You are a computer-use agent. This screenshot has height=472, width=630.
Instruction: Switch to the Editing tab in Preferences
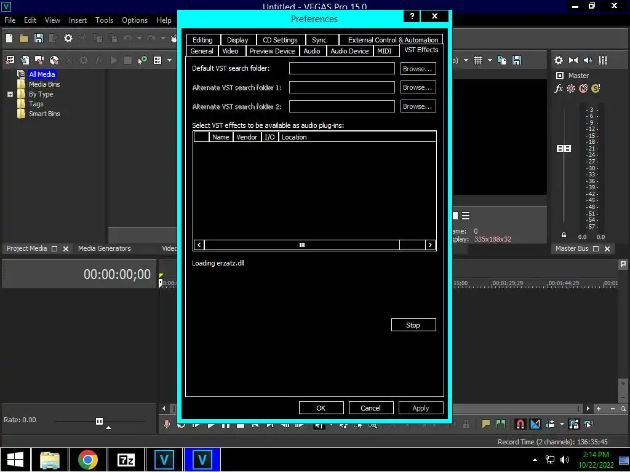tap(202, 40)
